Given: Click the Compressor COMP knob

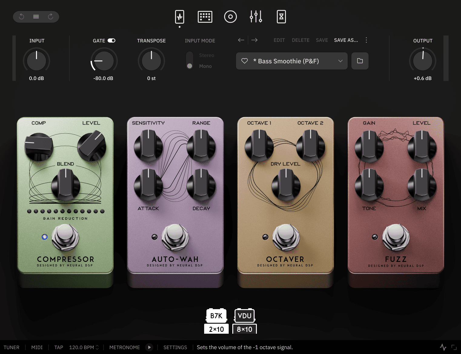Looking at the screenshot, I should tap(39, 147).
